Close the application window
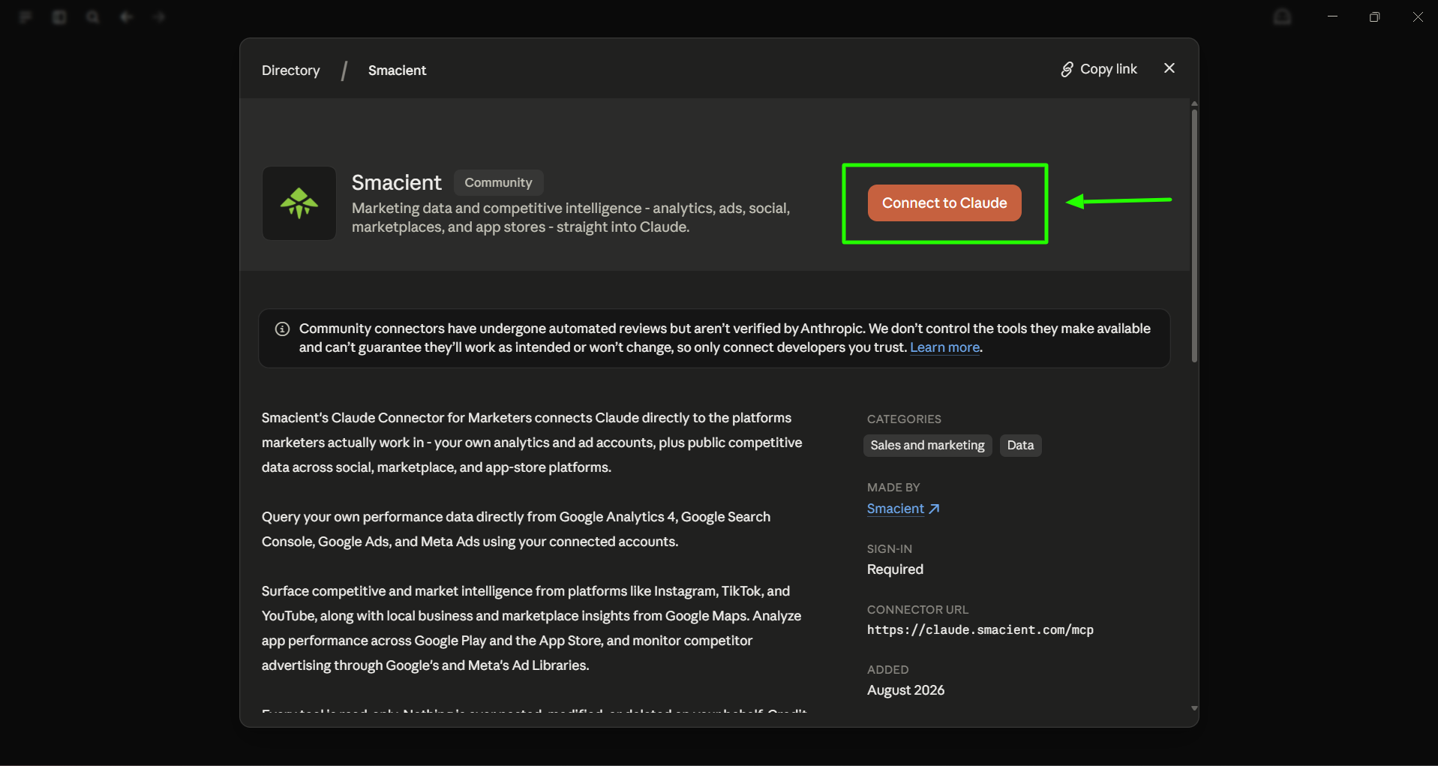Image resolution: width=1438 pixels, height=766 pixels. [x=1418, y=17]
